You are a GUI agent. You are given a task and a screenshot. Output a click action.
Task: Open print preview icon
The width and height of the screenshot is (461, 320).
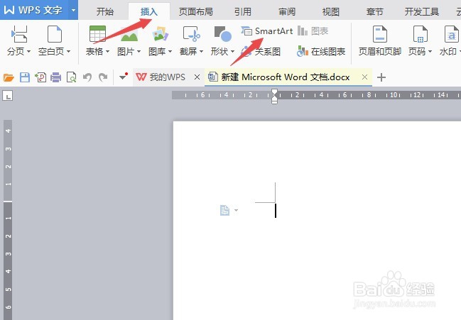[72, 77]
